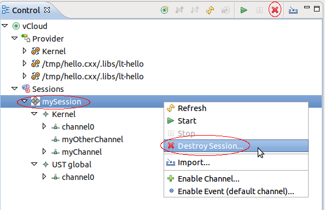Screen dimensions: 325x210
Task: Close the Control view tab
Action: pos(47,10)
